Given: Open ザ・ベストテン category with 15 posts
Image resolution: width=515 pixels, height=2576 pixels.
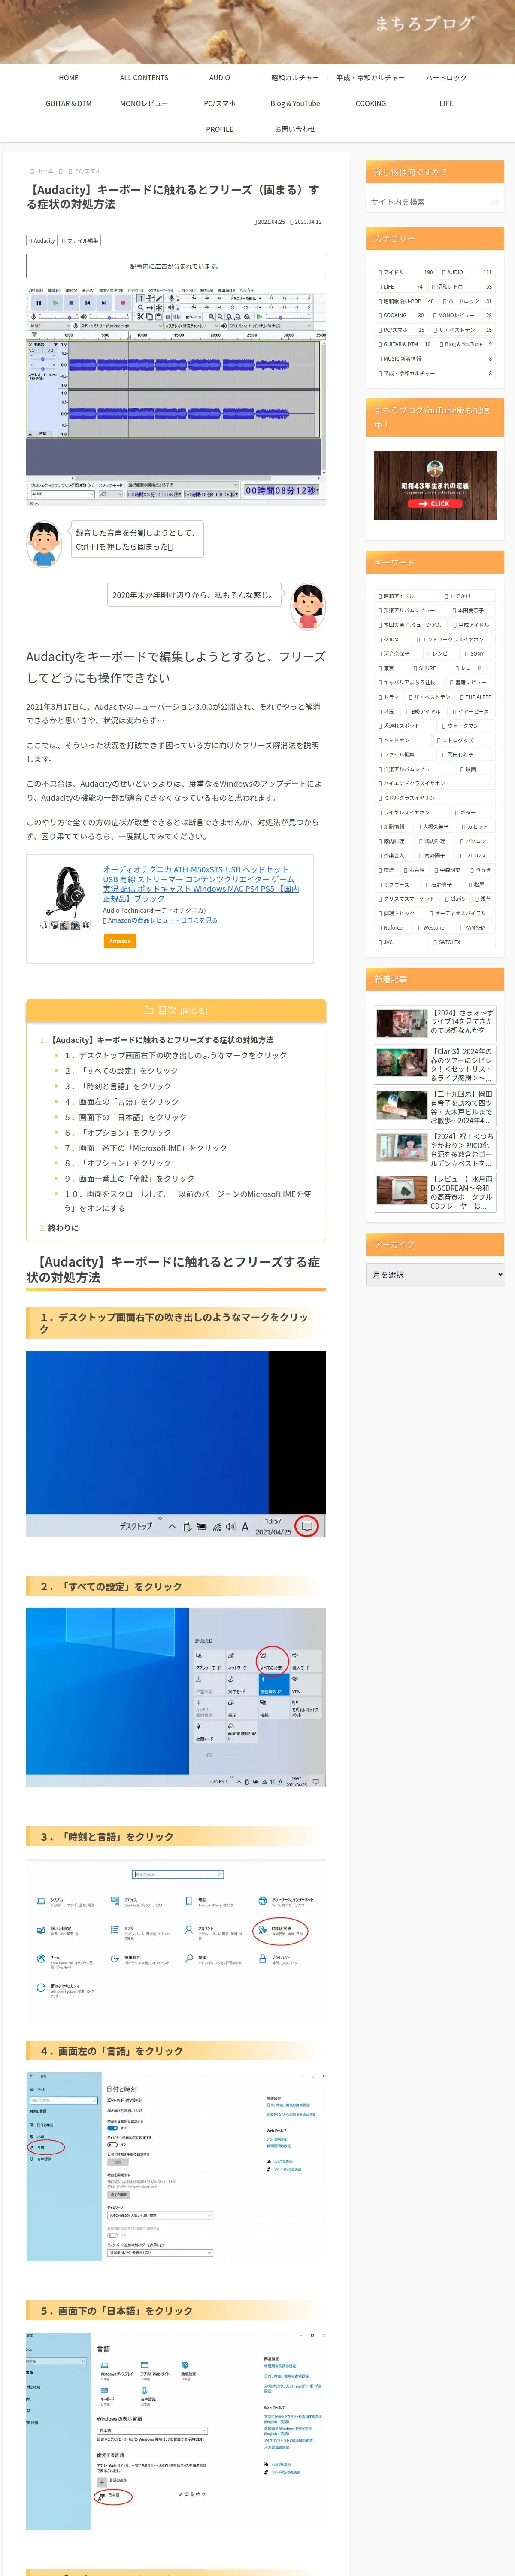Looking at the screenshot, I should (x=462, y=330).
